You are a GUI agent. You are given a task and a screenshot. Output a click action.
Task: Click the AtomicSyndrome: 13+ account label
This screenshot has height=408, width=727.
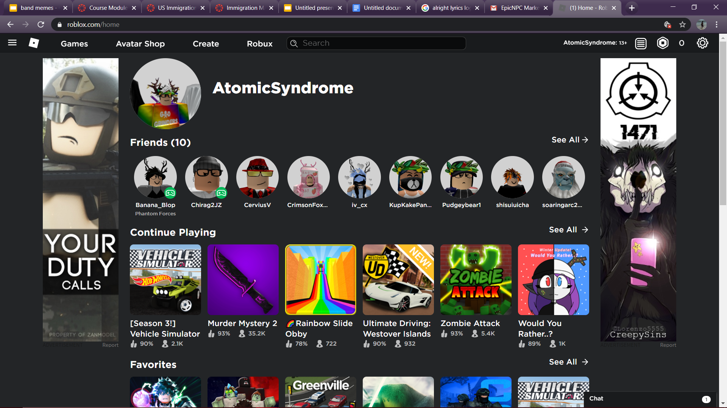(595, 43)
